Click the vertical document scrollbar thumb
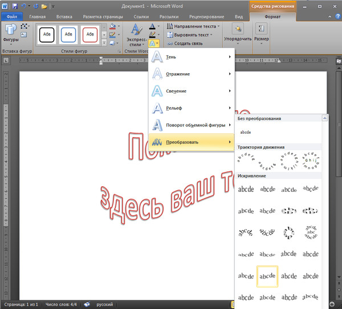The width and height of the screenshot is (342, 309). 339,123
